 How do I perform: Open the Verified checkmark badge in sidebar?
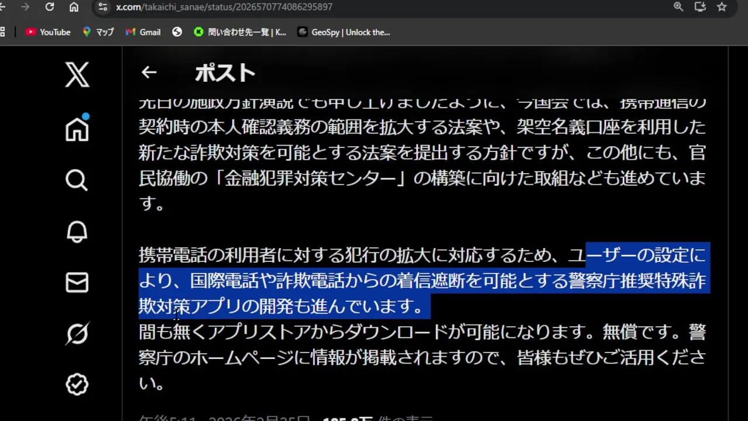click(77, 385)
